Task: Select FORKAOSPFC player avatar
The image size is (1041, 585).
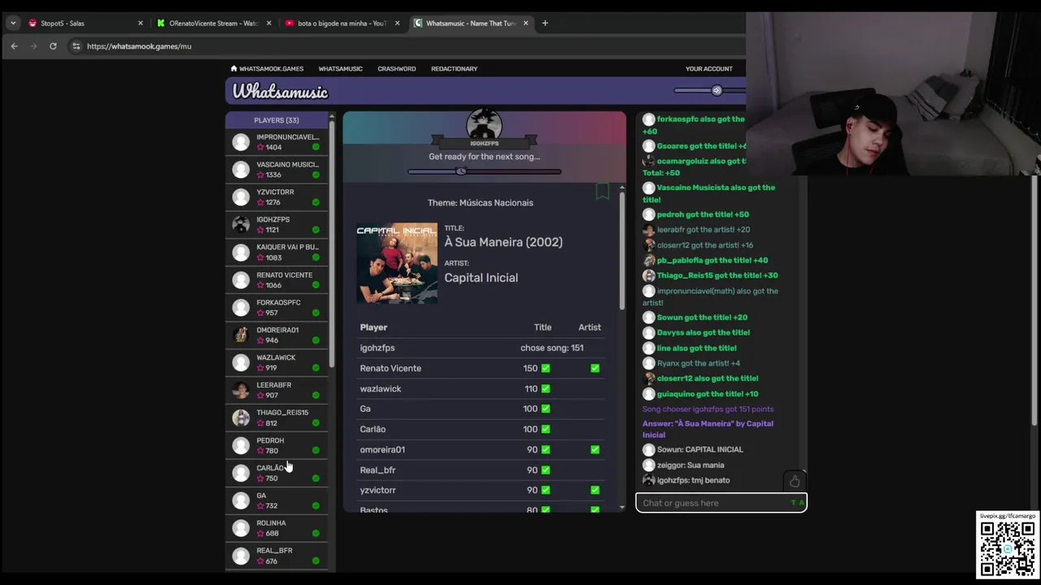Action: coord(241,307)
